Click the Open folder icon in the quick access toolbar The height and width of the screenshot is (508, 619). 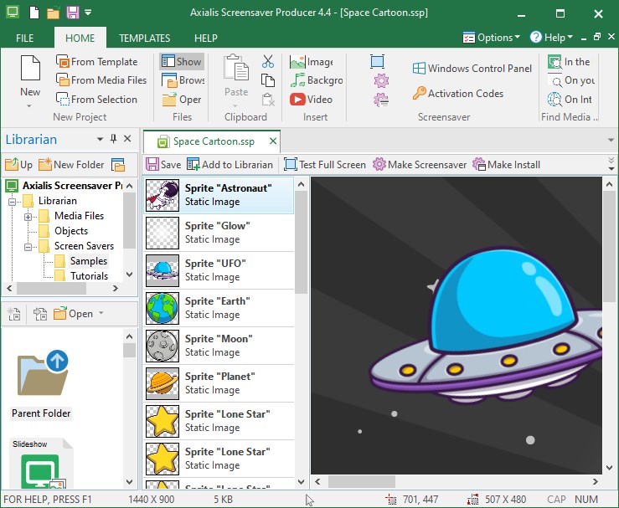(54, 13)
